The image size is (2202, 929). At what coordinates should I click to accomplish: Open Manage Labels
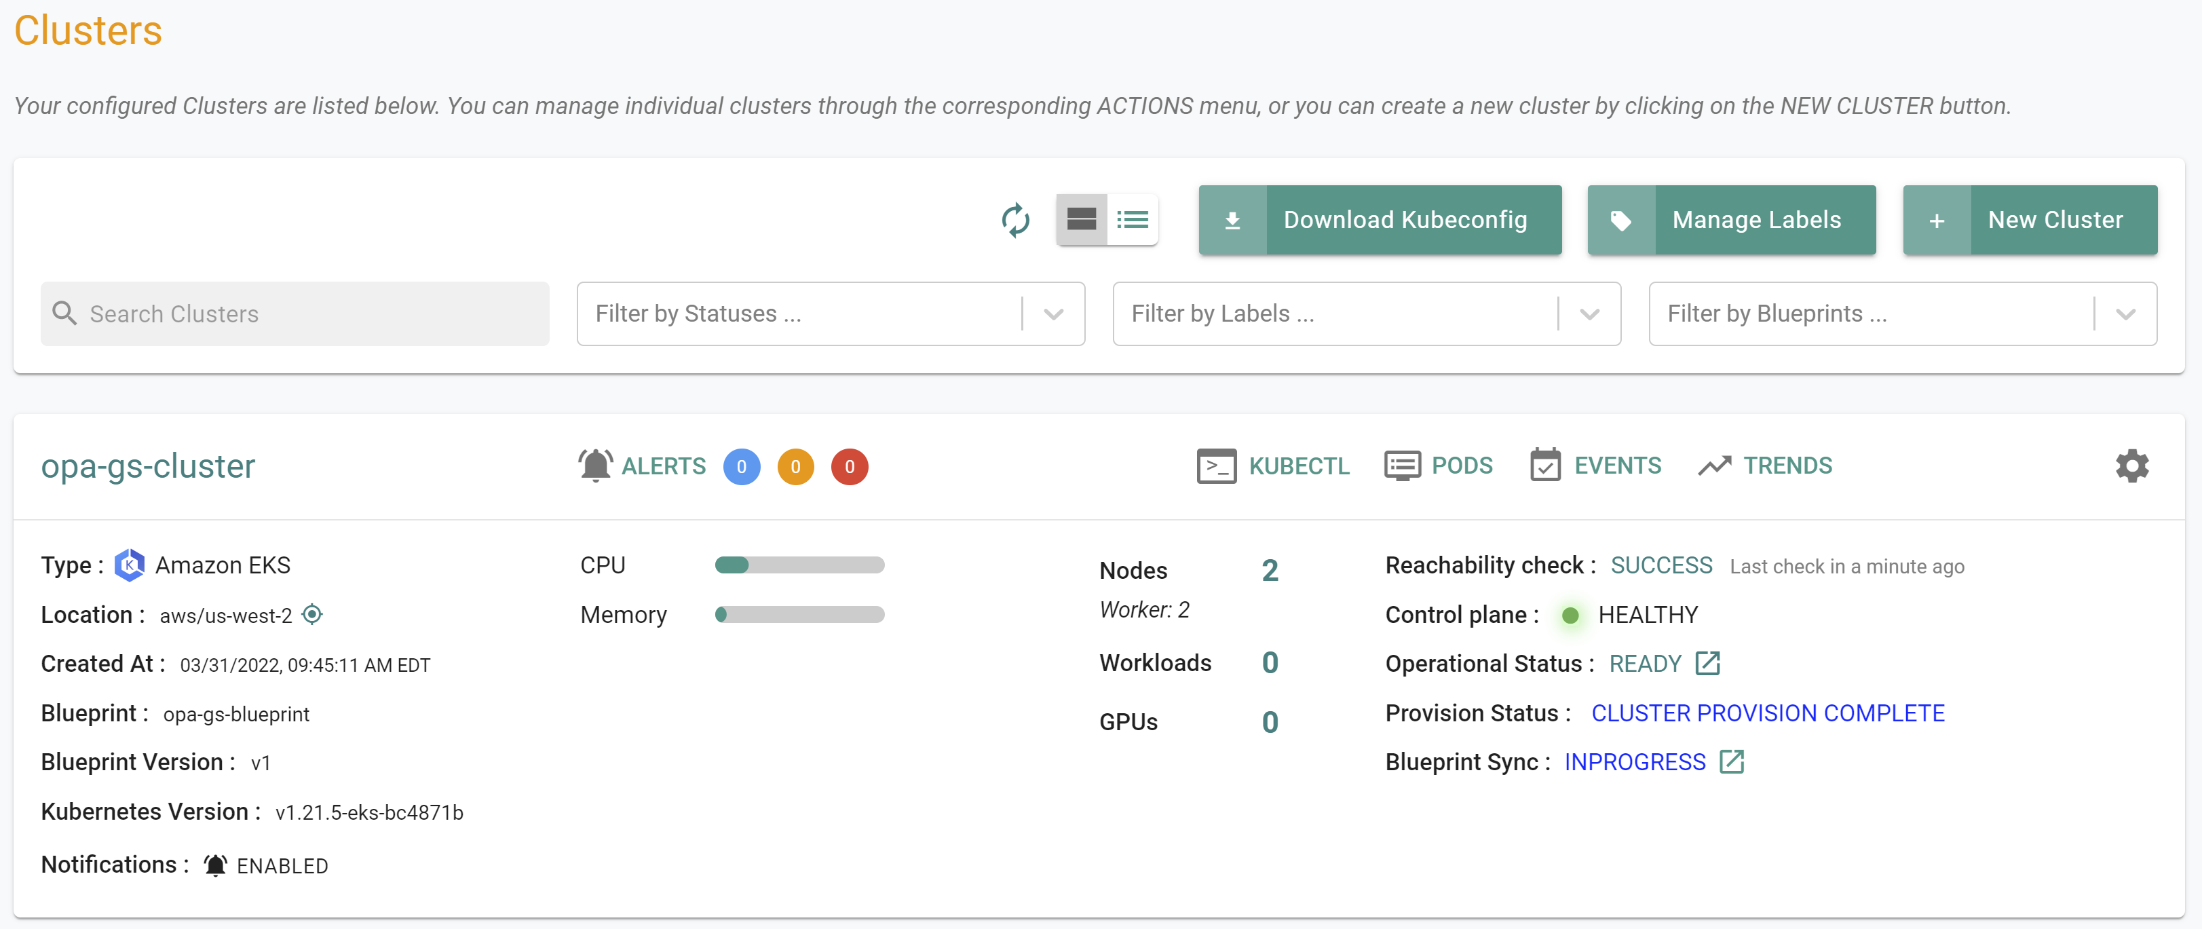1731,220
